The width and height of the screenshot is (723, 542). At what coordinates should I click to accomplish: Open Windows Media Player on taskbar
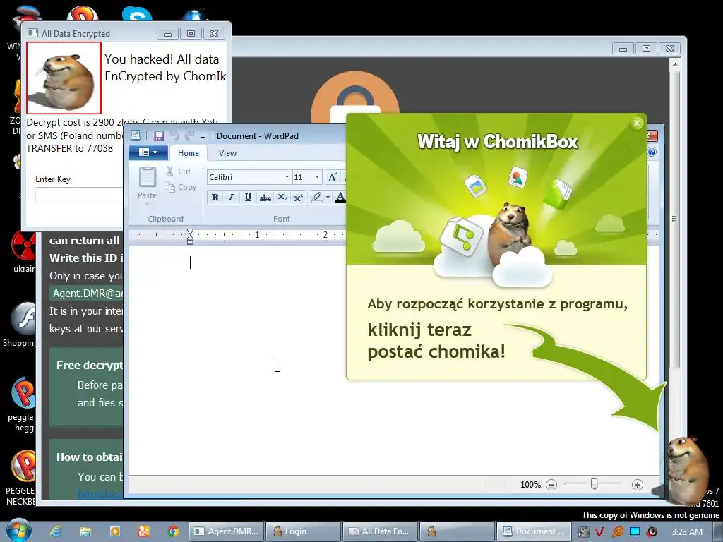tap(115, 531)
